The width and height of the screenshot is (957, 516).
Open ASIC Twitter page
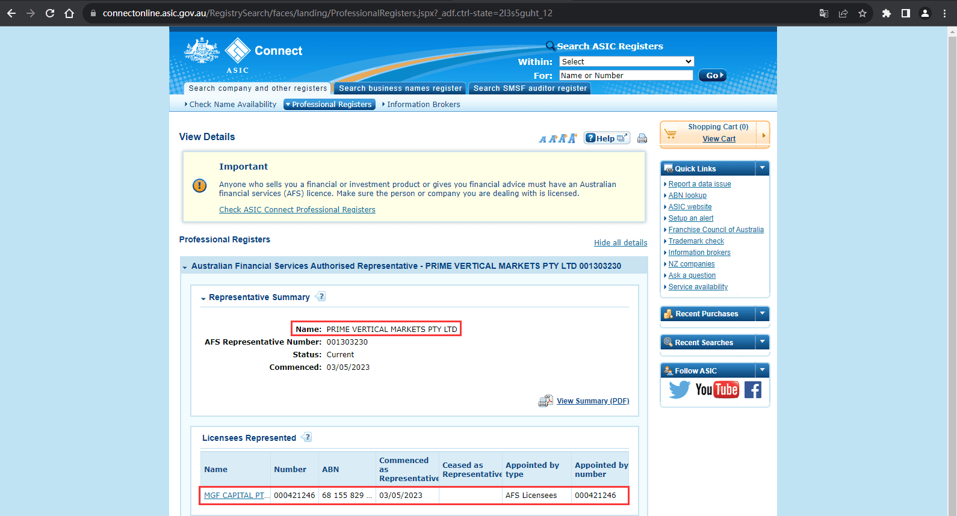pos(680,390)
